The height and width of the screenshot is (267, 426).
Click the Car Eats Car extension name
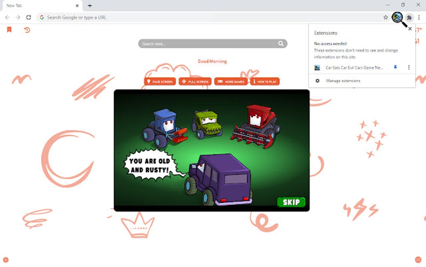[354, 67]
